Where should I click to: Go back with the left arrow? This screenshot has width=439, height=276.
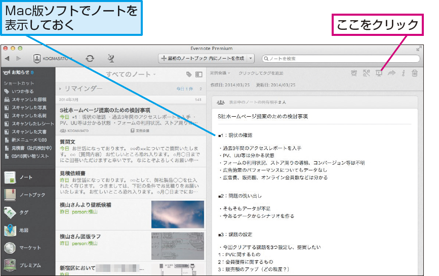pyautogui.click(x=7, y=59)
